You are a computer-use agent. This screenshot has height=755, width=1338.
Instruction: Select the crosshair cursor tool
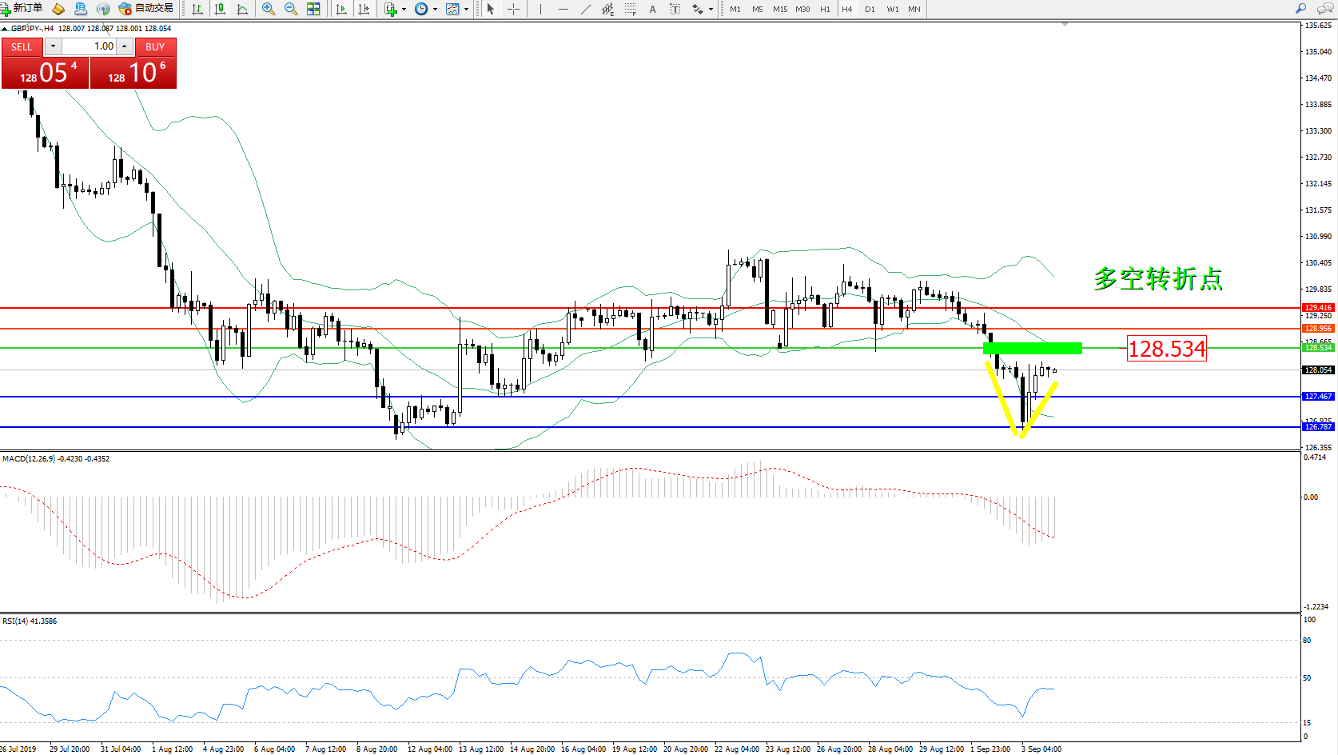click(x=514, y=9)
